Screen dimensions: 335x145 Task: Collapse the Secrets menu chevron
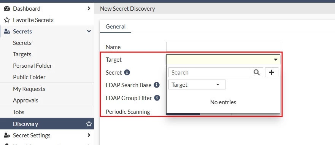tap(89, 32)
